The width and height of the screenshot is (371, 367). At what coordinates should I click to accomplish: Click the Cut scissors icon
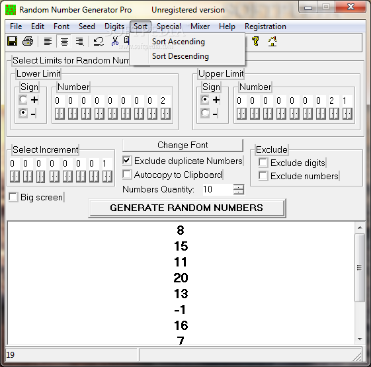coord(115,42)
